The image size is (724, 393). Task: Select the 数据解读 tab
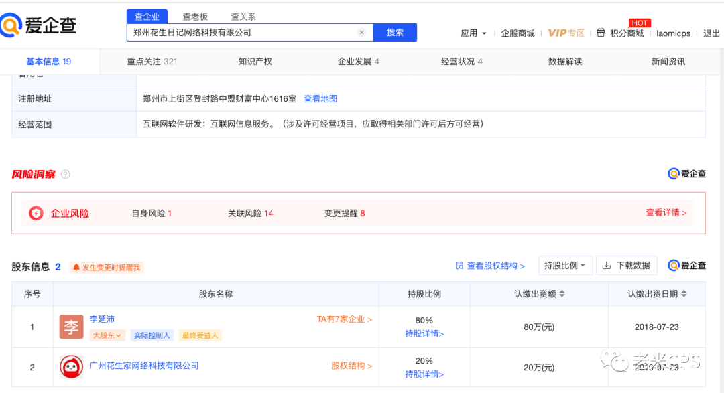(x=564, y=62)
